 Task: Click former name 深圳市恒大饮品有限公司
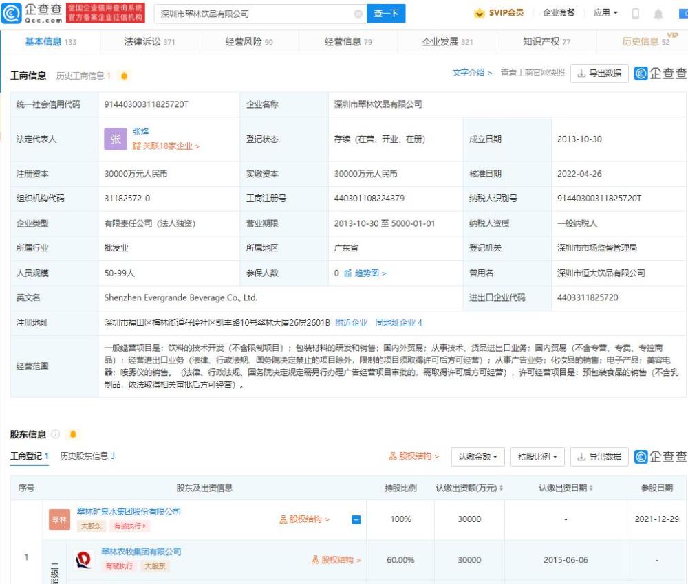pos(601,273)
